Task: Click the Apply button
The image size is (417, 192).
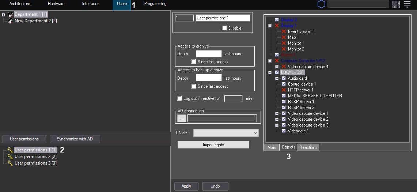Action: click(x=186, y=186)
